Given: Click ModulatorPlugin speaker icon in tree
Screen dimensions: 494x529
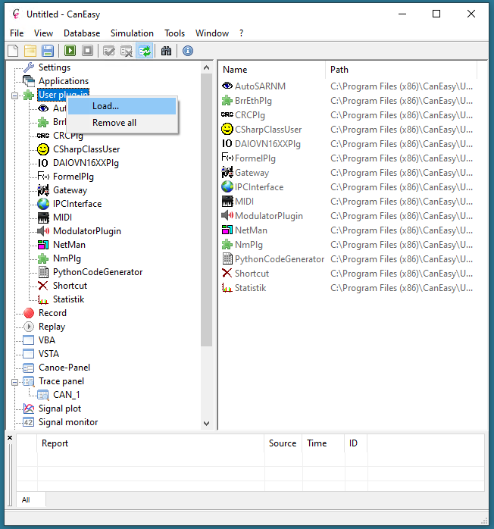Looking at the screenshot, I should tap(43, 231).
